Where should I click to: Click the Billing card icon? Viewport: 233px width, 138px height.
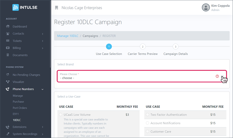click(x=8, y=48)
